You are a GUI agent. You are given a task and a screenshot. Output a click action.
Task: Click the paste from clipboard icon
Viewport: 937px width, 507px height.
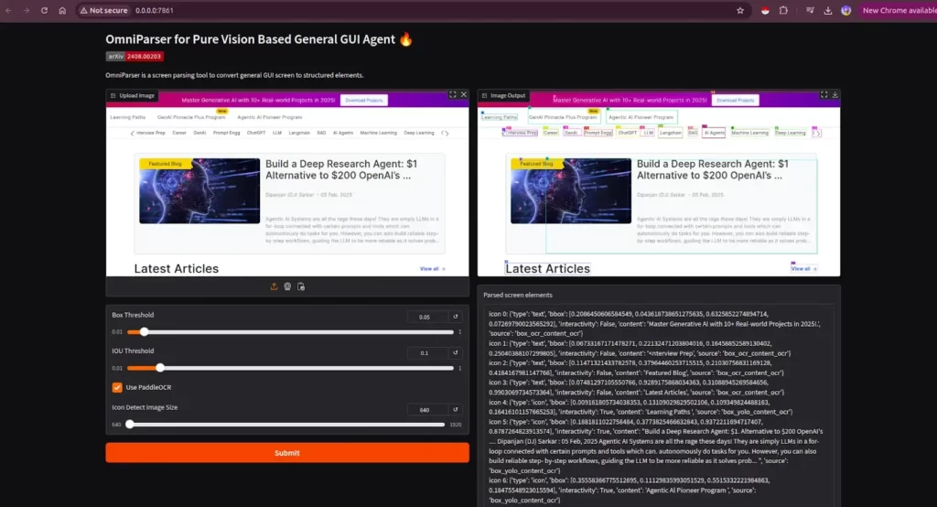pyautogui.click(x=301, y=286)
